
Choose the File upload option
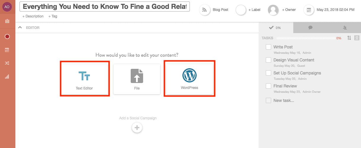coord(137,79)
